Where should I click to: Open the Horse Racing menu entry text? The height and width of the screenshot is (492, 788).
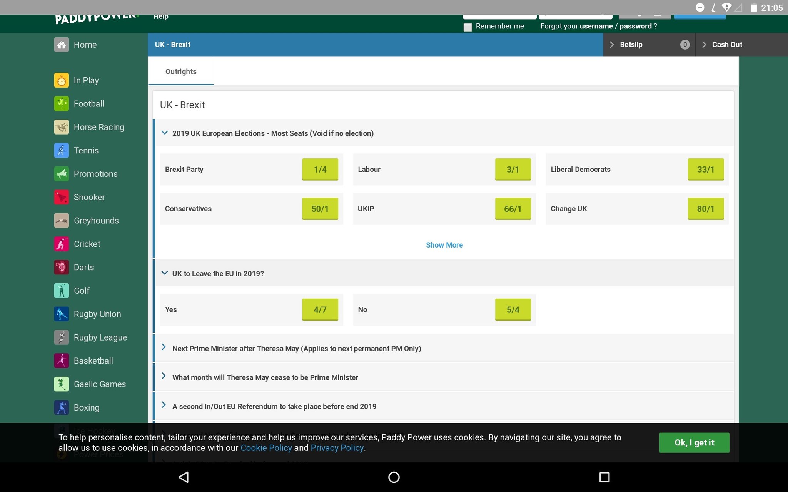coord(99,127)
